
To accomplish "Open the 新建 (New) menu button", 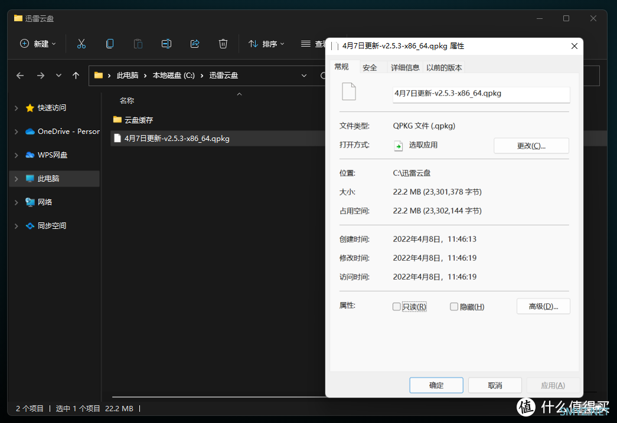I will click(x=38, y=44).
